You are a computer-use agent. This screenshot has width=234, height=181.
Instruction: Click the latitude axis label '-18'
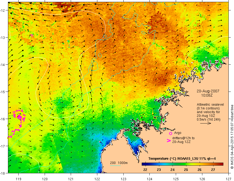(3, 173)
